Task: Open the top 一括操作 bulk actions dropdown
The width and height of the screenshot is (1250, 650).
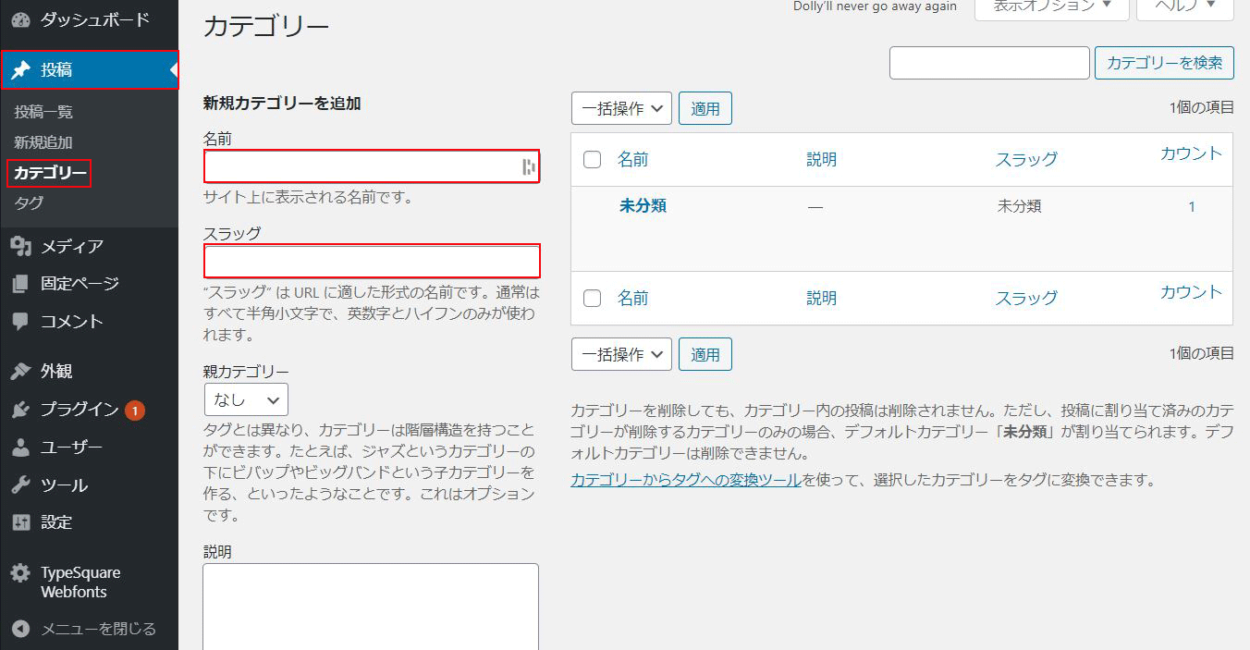Action: pyautogui.click(x=621, y=108)
